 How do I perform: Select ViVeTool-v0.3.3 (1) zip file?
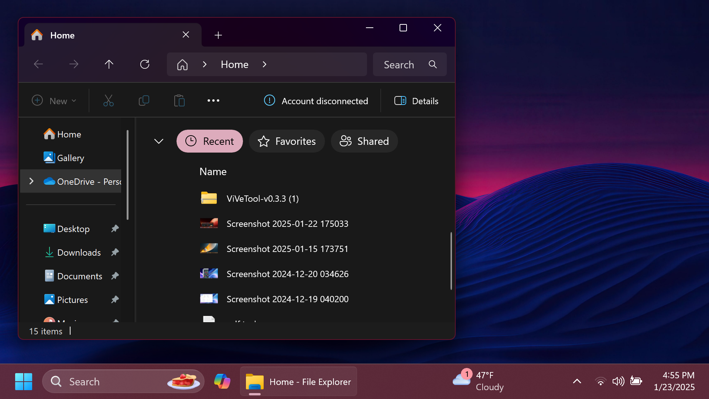pyautogui.click(x=263, y=198)
